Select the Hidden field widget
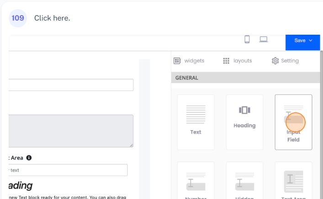The height and width of the screenshot is (199, 323). [244, 183]
